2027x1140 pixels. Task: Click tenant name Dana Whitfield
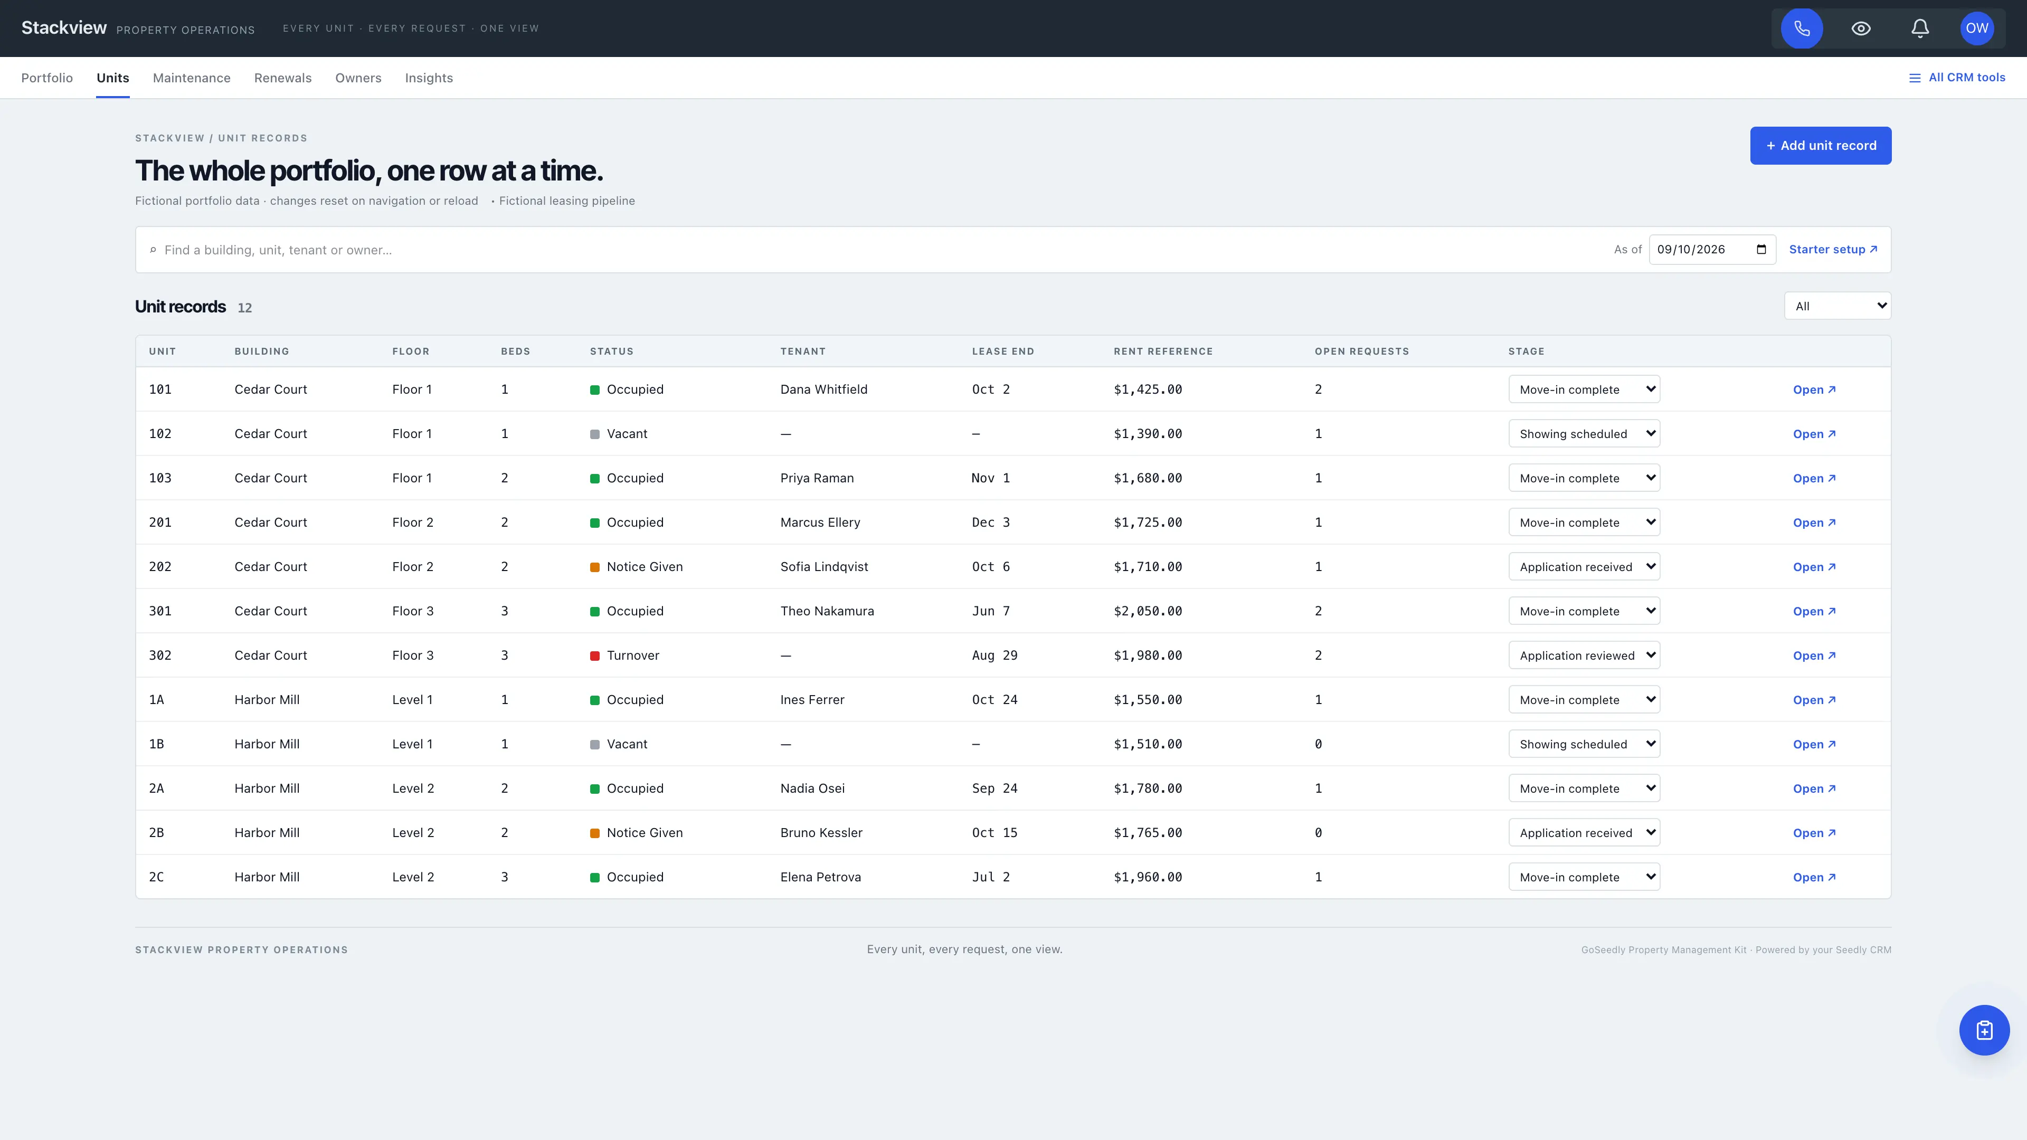click(824, 389)
